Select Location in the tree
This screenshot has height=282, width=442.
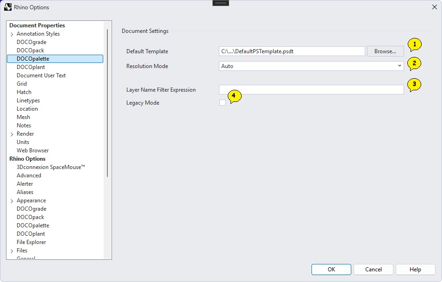point(27,108)
